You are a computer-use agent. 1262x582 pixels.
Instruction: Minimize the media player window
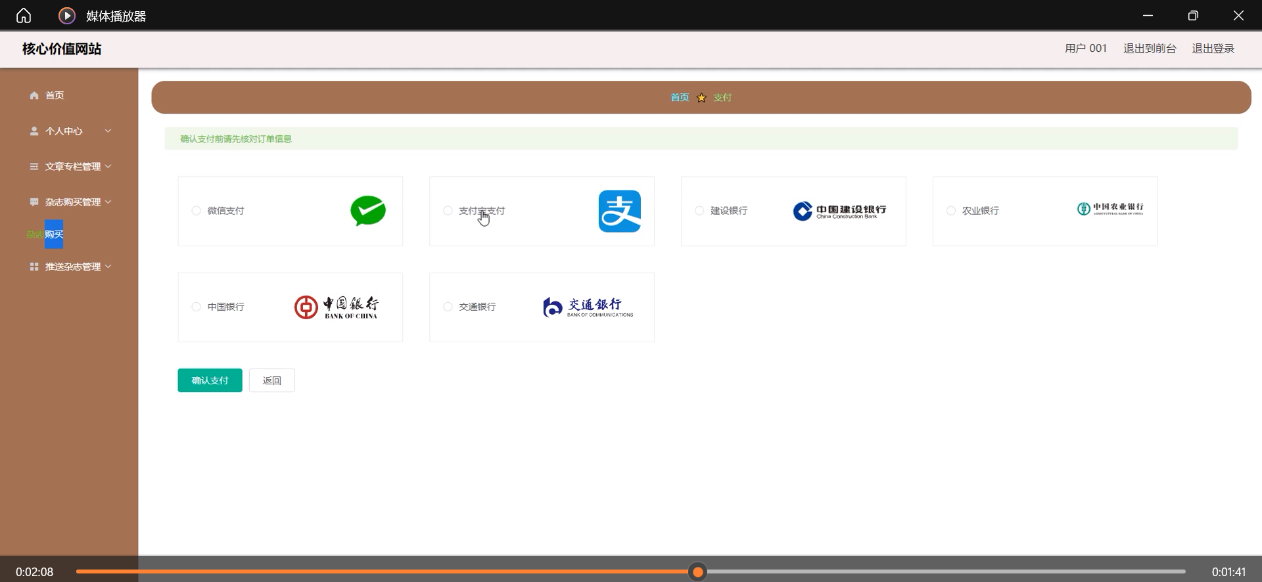click(x=1148, y=15)
